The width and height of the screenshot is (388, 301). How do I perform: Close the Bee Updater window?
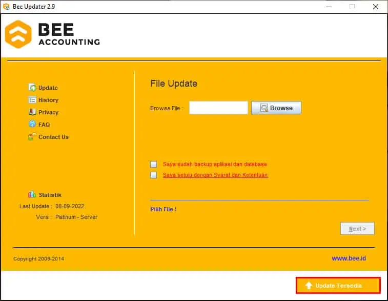375,7
